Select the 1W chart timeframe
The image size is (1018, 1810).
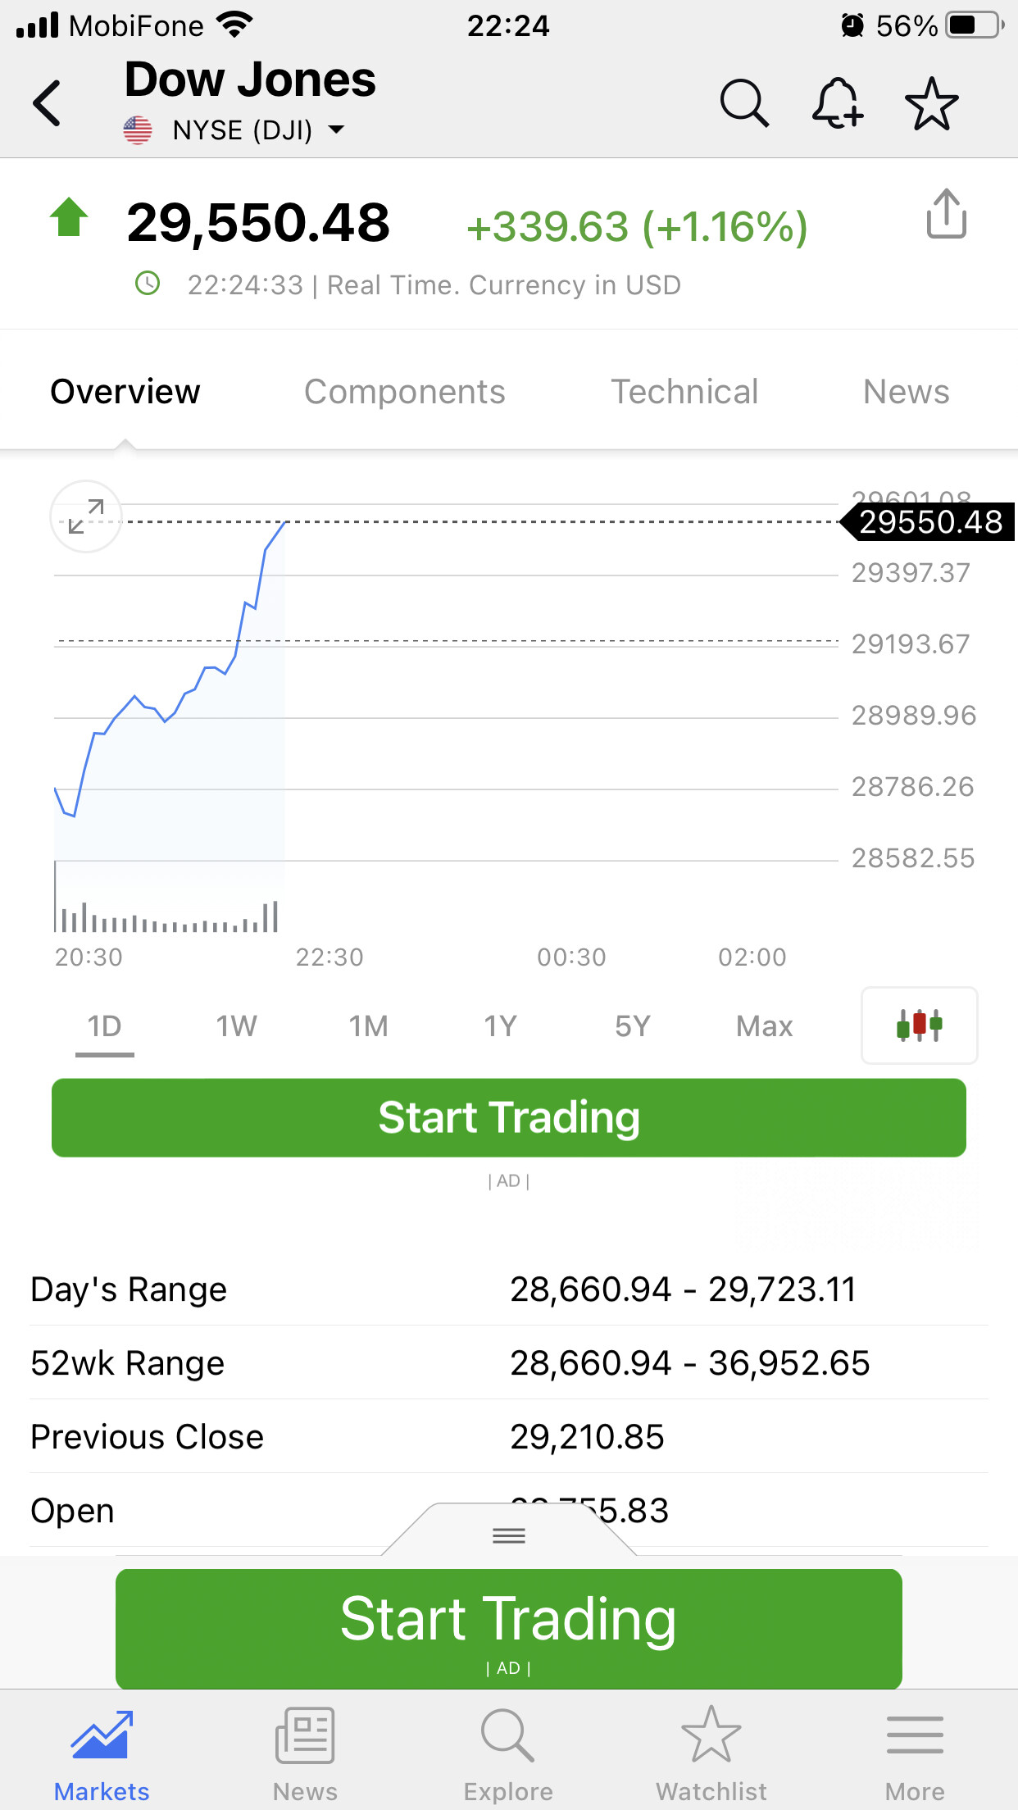pyautogui.click(x=236, y=1026)
